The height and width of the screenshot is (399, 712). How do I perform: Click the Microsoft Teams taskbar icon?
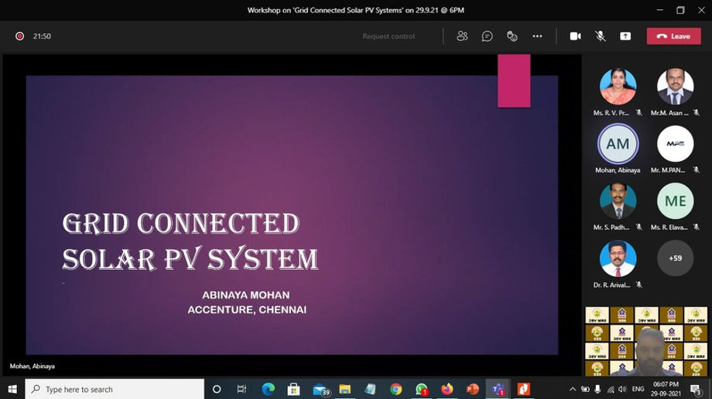[x=498, y=389]
